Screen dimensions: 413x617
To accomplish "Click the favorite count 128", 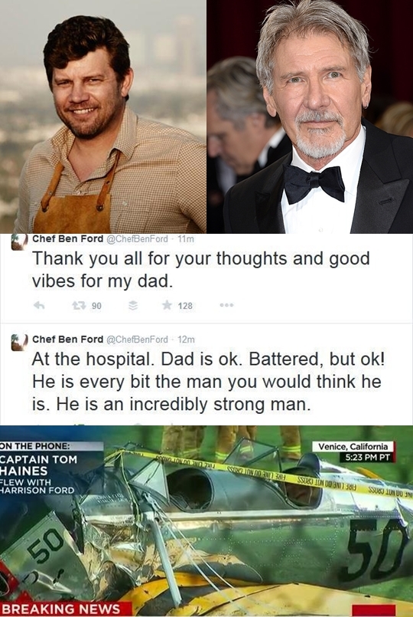I will point(185,306).
